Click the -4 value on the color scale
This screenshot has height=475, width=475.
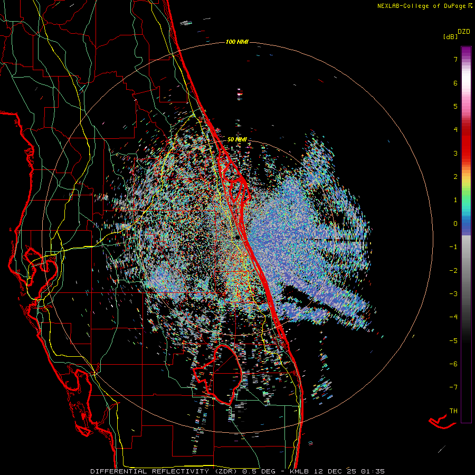tap(453, 317)
